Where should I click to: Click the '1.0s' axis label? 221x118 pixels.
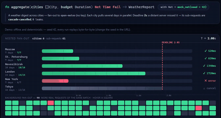[109, 95]
